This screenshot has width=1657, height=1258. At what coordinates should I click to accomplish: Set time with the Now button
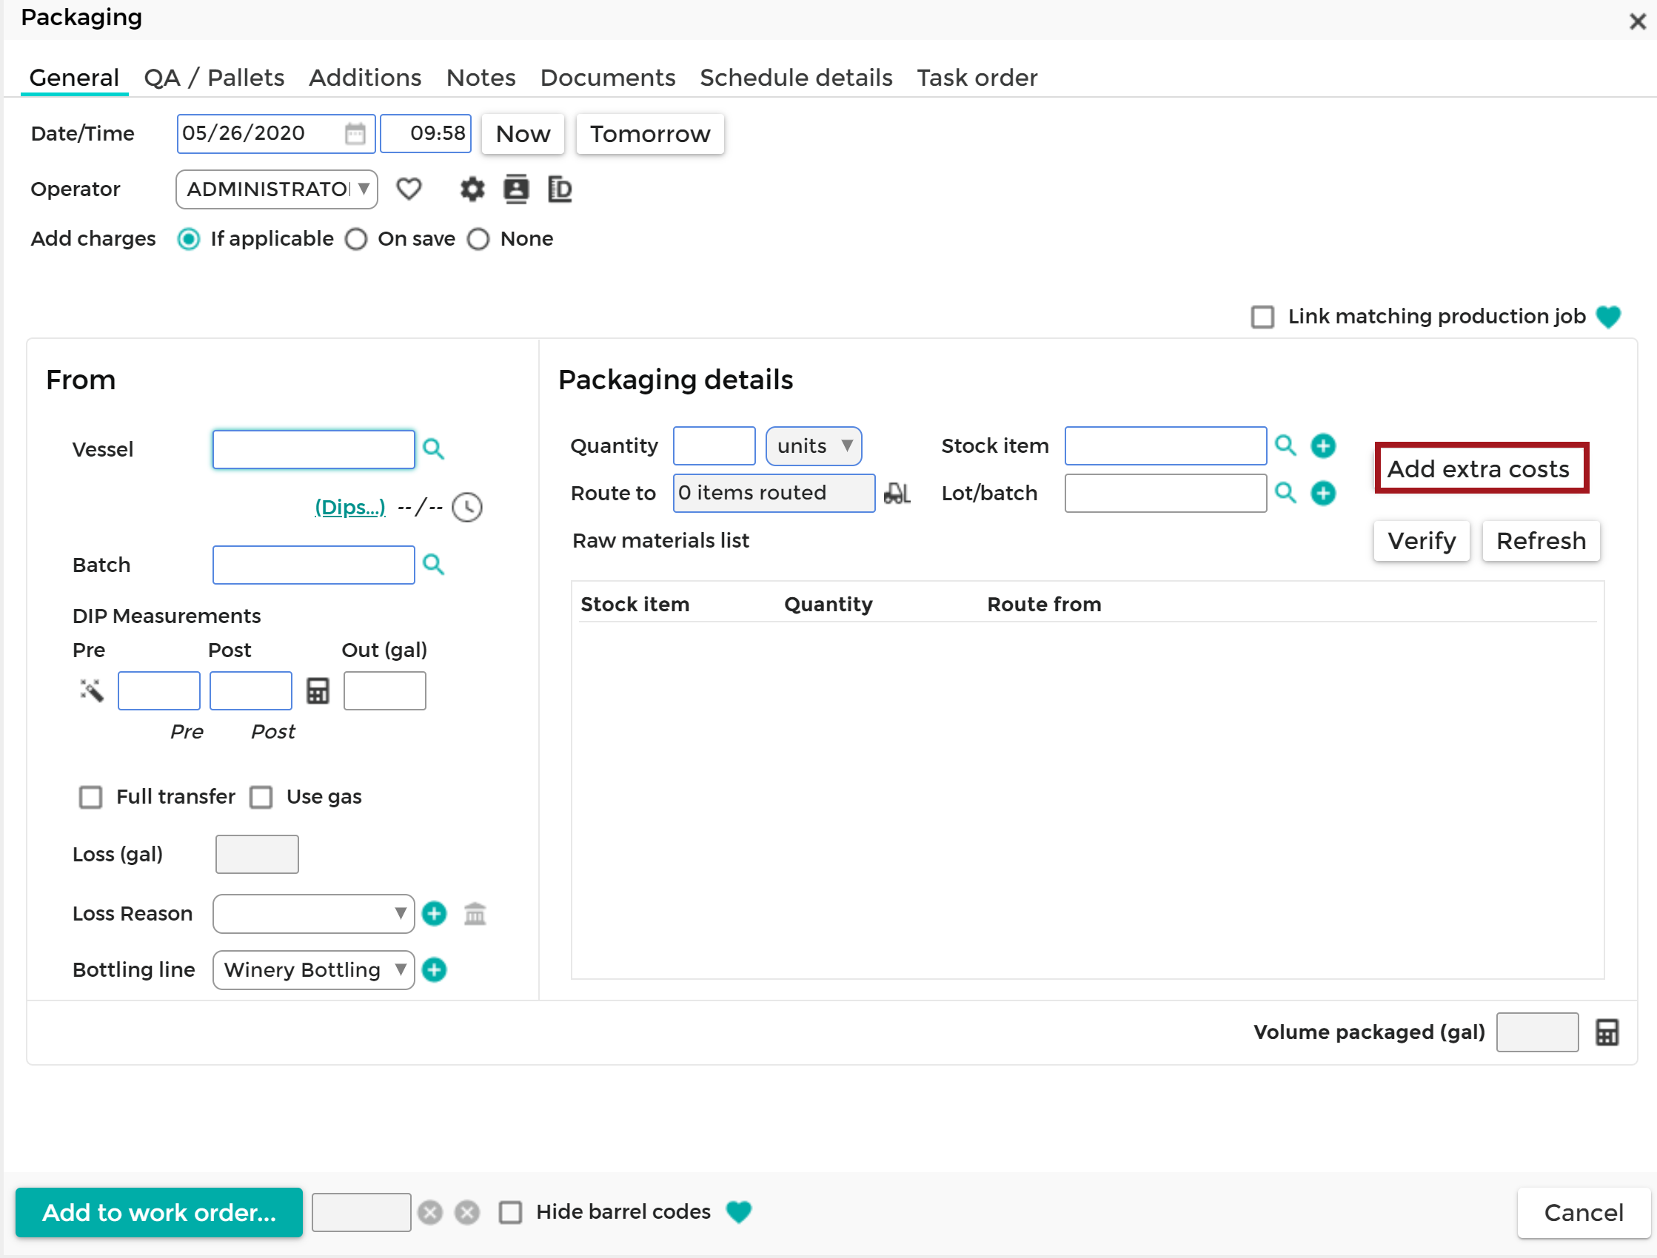(523, 134)
